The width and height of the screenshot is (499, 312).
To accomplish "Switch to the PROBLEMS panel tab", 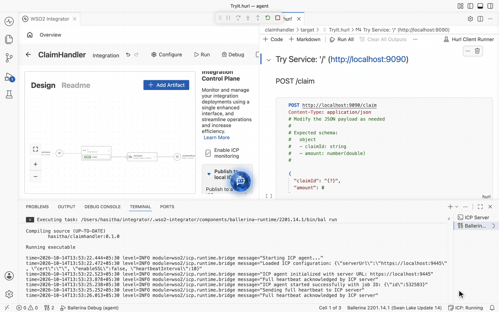I will [x=37, y=207].
